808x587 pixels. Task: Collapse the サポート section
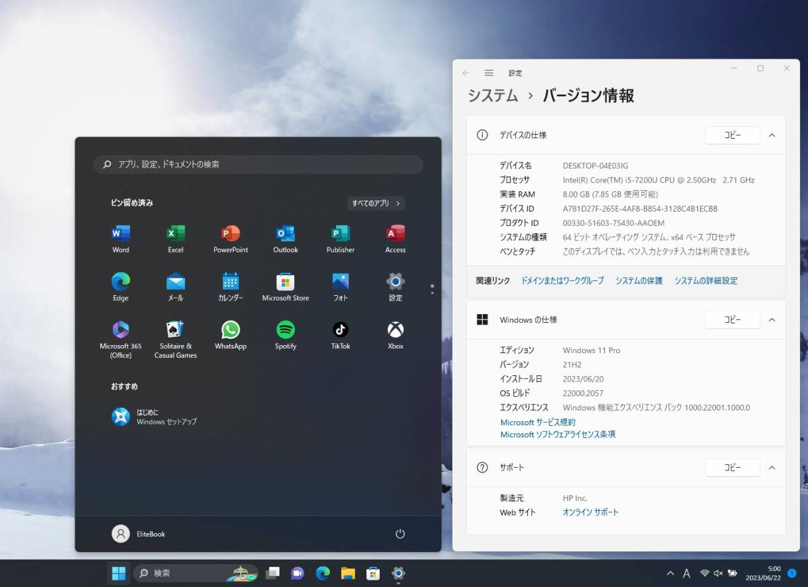772,467
